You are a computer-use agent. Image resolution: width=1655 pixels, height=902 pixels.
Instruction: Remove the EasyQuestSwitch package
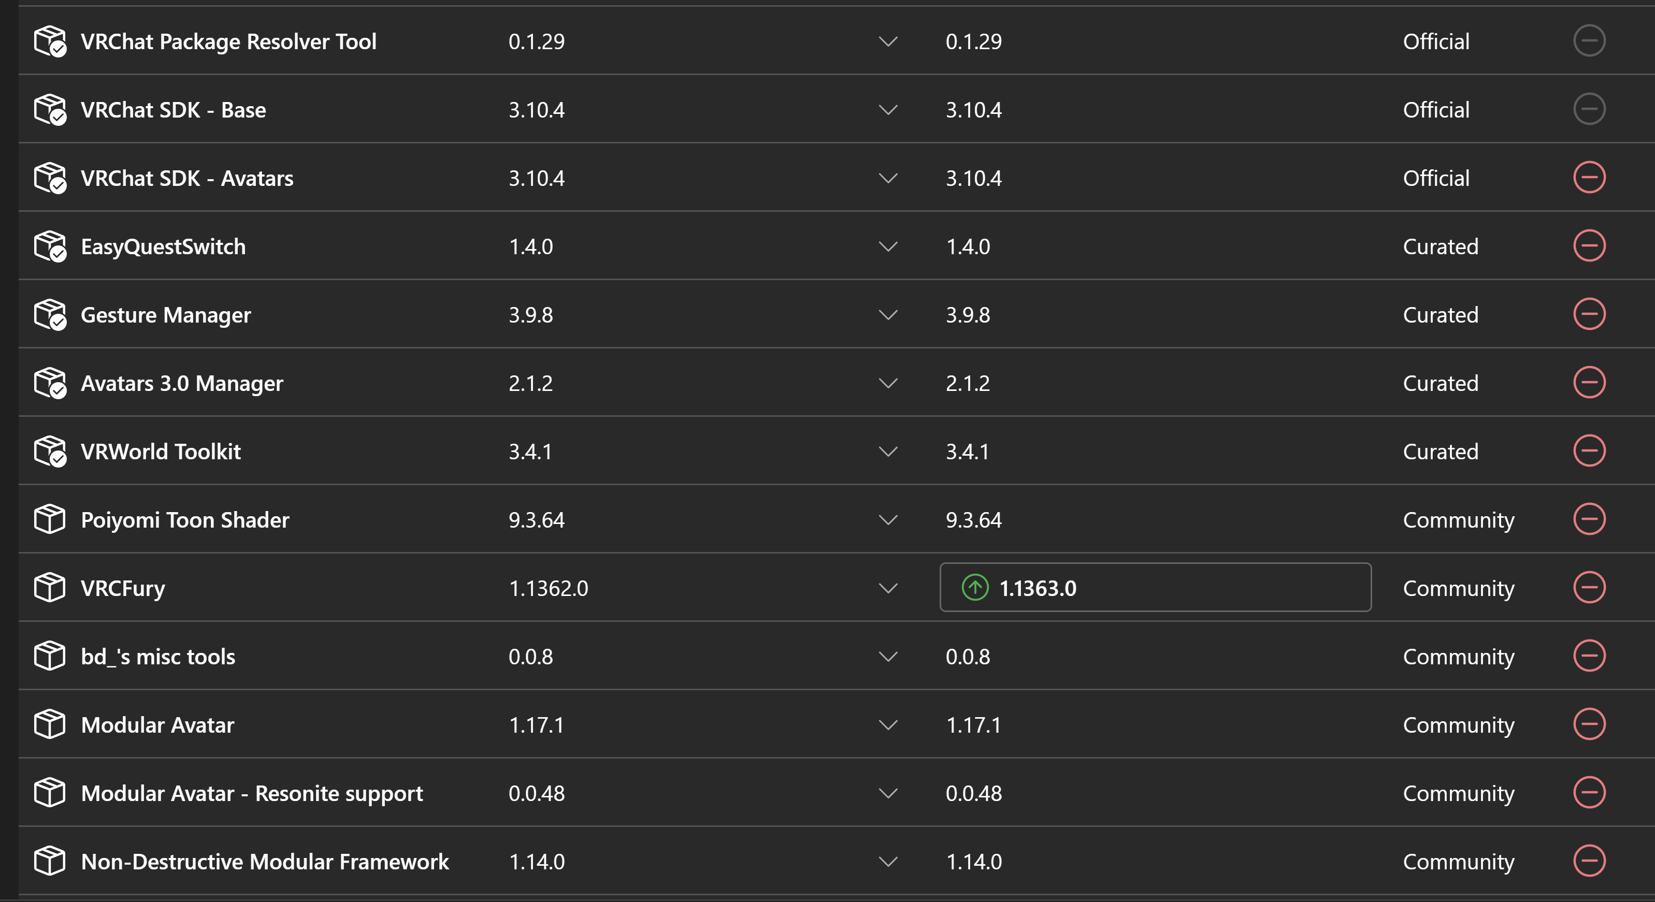[1589, 246]
